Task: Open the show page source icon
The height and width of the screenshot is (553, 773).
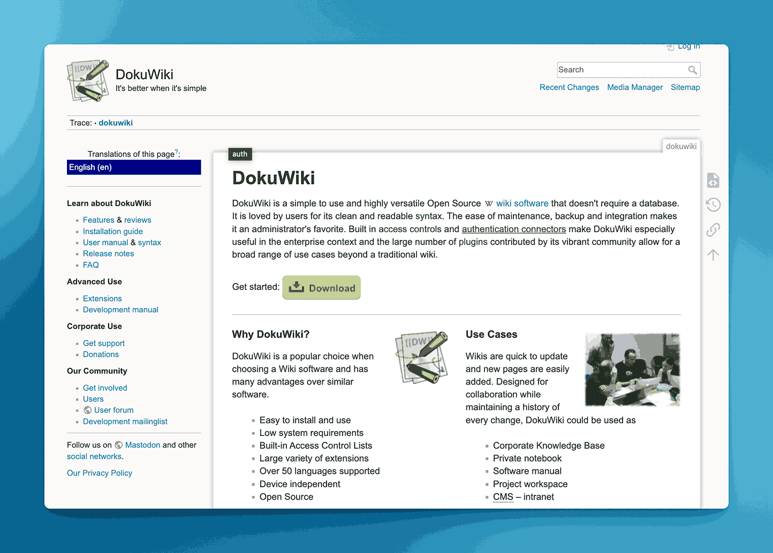Action: [713, 180]
